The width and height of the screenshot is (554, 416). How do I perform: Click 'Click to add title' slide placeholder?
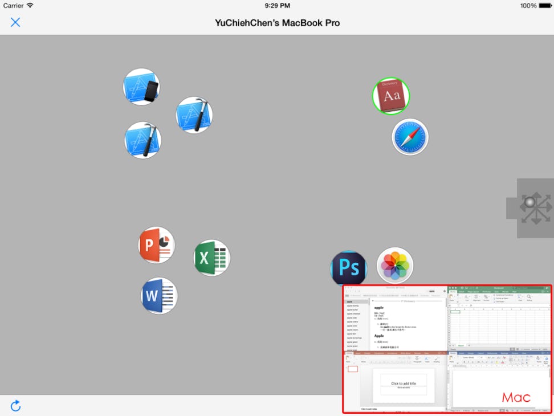(x=404, y=384)
